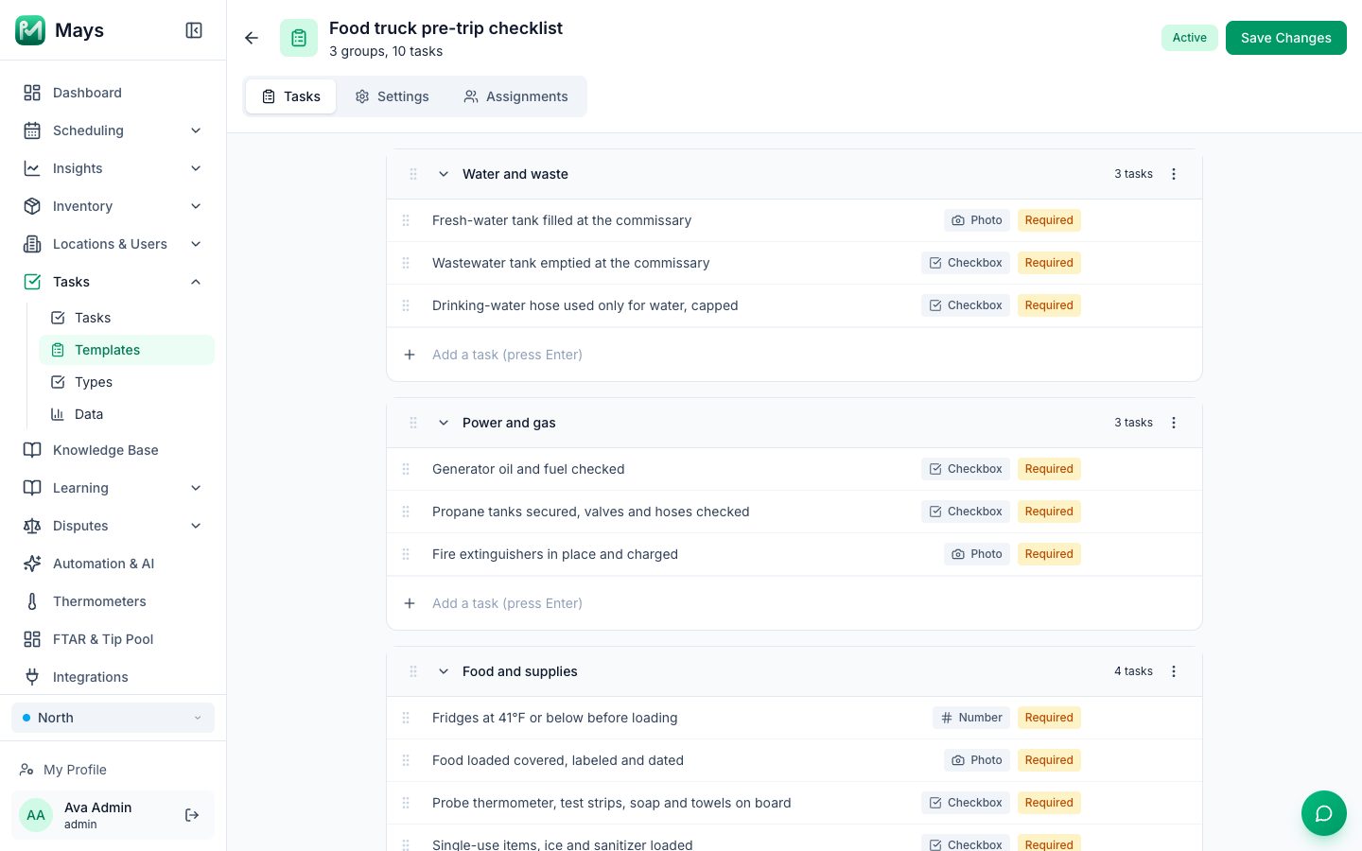Open Templates in sidebar submenu
Viewport: 1362px width, 851px height.
pos(127,350)
